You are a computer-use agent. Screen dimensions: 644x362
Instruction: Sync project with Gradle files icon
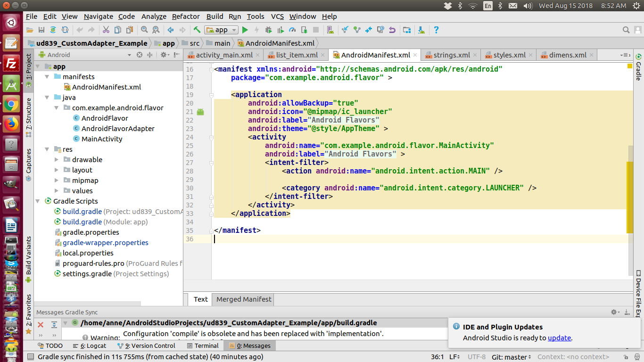coord(53,30)
